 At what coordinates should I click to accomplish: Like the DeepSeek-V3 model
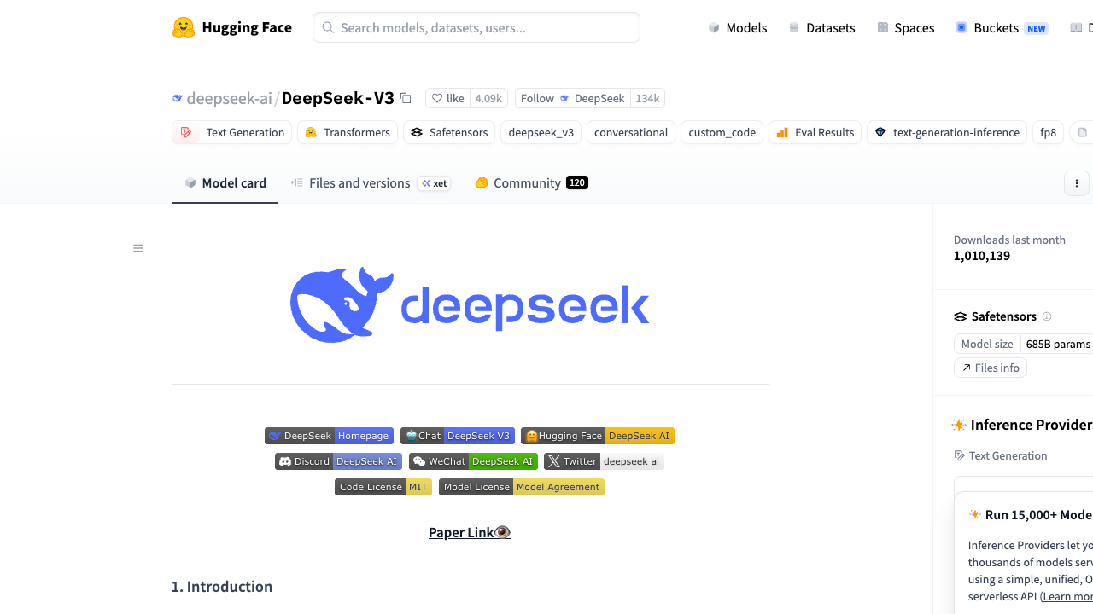(x=448, y=98)
